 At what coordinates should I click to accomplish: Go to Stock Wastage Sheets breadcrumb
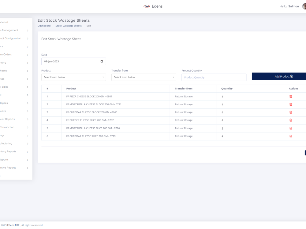[x=69, y=26]
